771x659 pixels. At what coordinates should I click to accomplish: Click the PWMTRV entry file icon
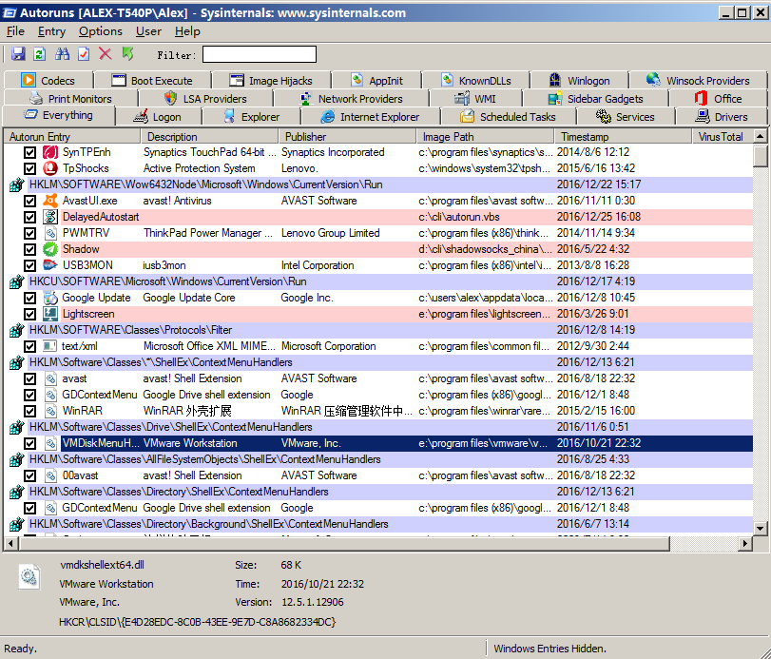tap(49, 233)
